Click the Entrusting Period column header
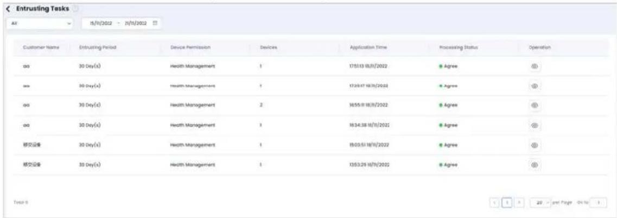Image resolution: width=617 pixels, height=218 pixels. tap(98, 48)
